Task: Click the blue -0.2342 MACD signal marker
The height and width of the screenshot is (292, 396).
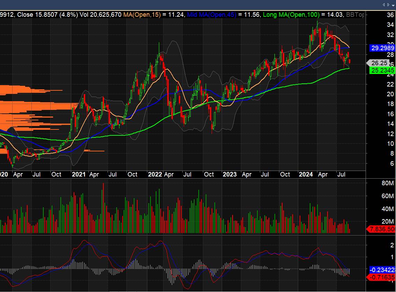Action: click(382, 270)
